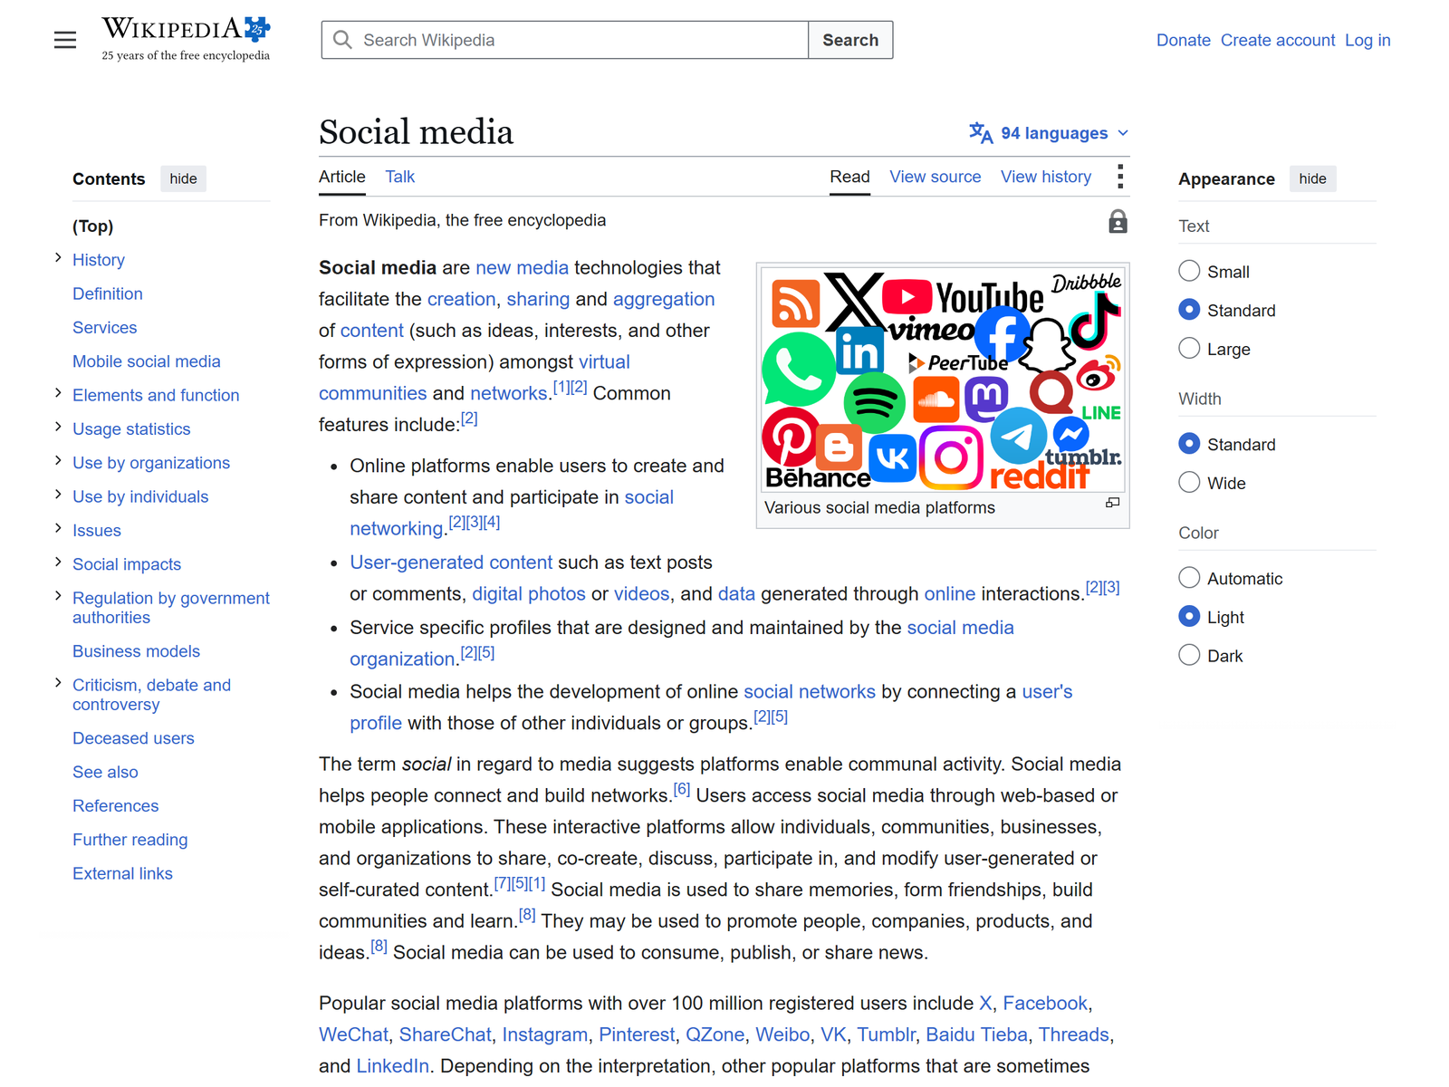
Task: Go to Deceased users section
Action: (133, 738)
